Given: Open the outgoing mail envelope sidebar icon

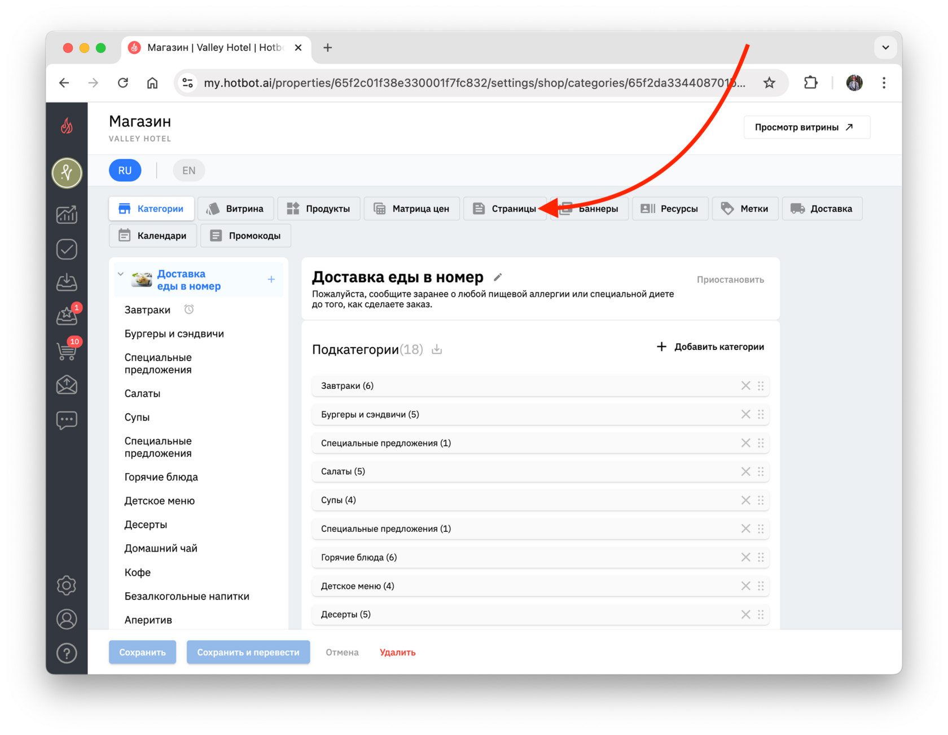Looking at the screenshot, I should [x=67, y=385].
